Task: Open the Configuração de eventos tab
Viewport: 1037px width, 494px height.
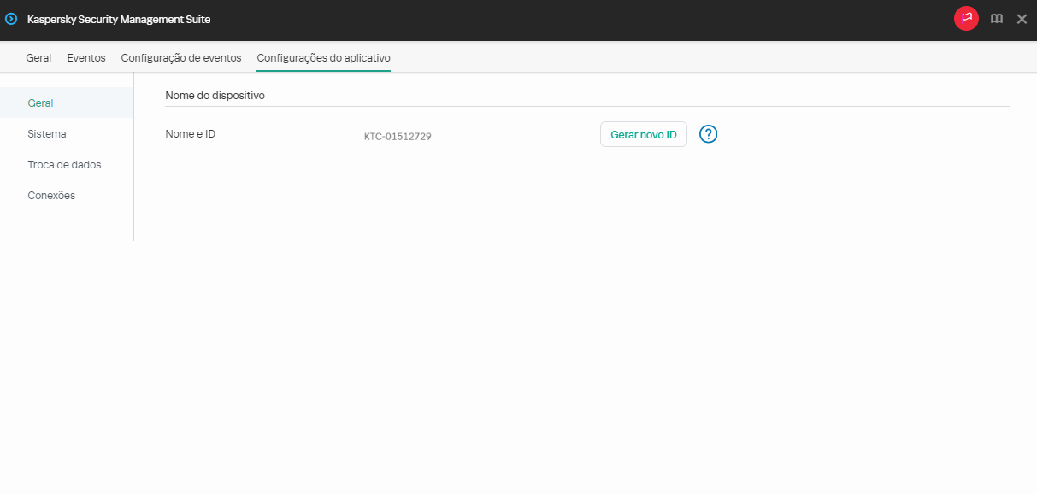Action: coord(180,57)
